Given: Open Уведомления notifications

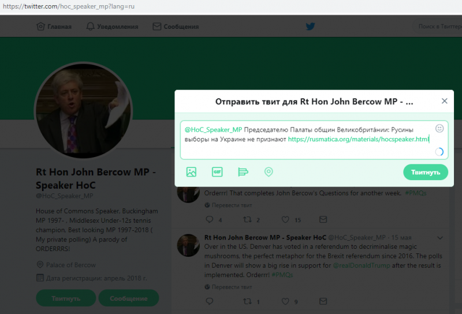Looking at the screenshot, I should click(x=112, y=27).
